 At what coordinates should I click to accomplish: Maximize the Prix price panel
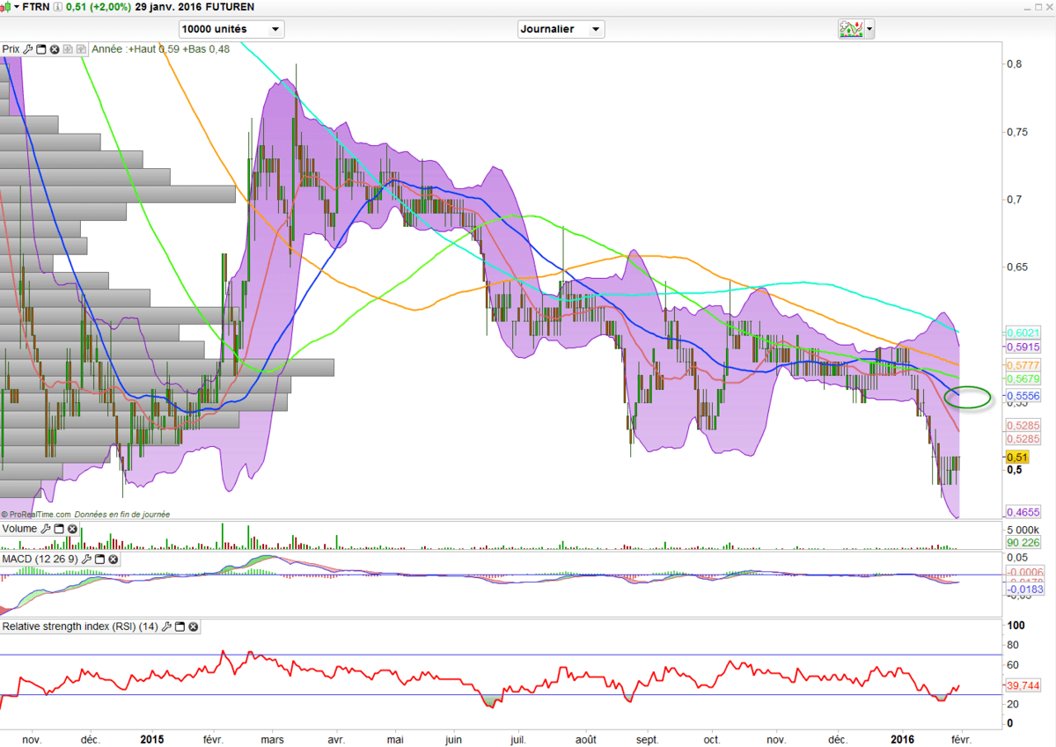pos(41,49)
